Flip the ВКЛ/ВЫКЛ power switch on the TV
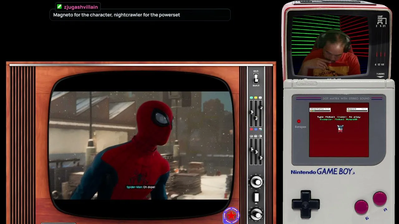Image resolution: width=399 pixels, height=224 pixels. (x=256, y=78)
